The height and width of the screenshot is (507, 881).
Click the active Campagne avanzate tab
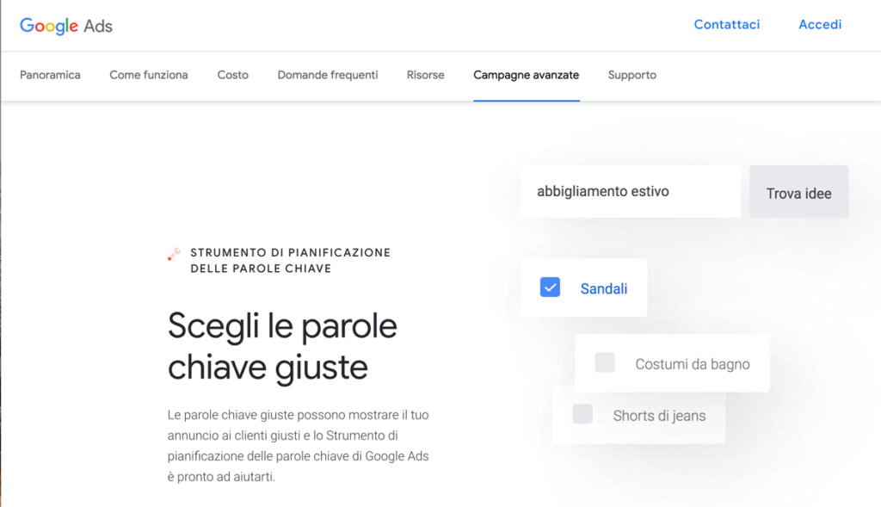(x=526, y=75)
